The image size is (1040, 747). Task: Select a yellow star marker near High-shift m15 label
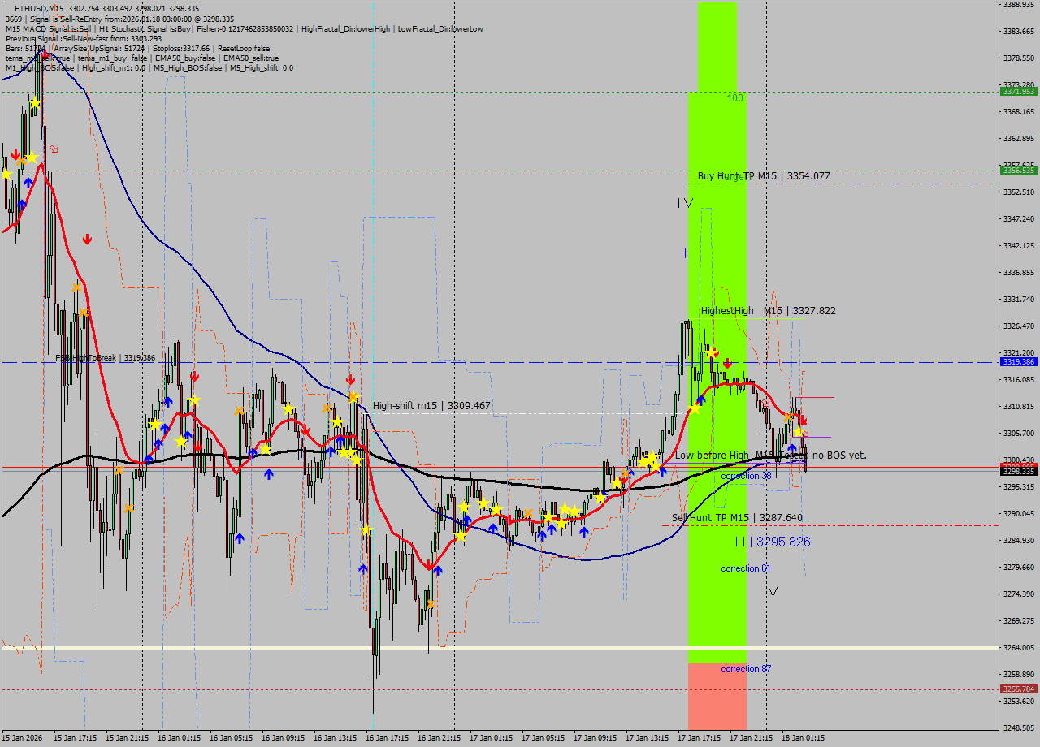click(353, 398)
